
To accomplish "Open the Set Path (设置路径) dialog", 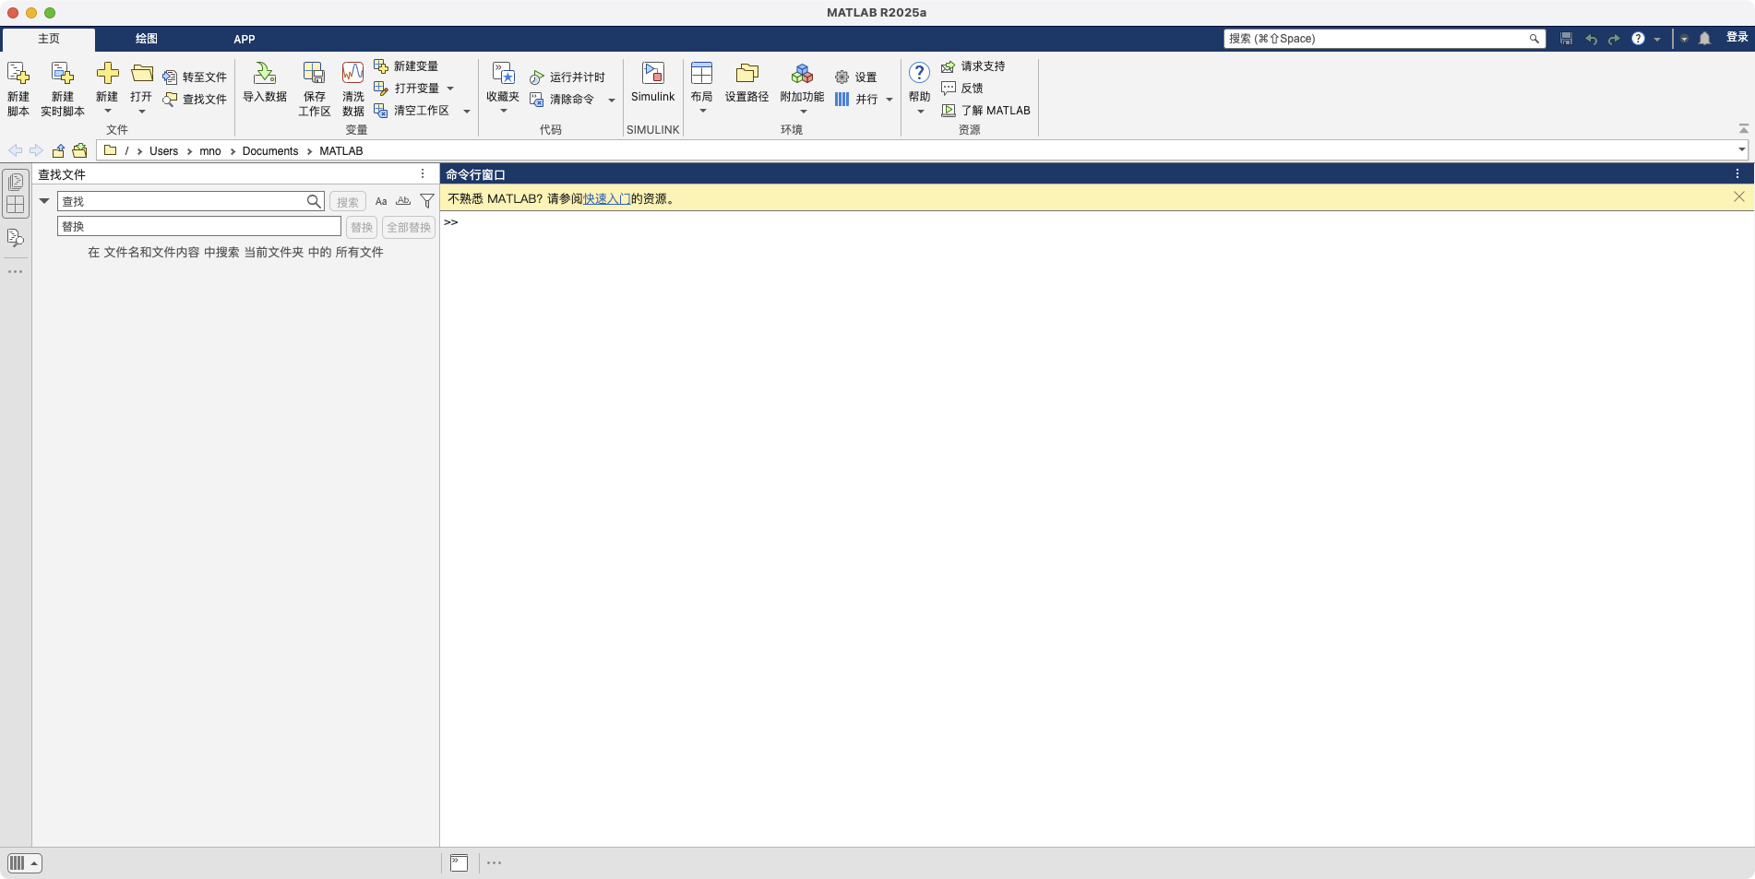I will (x=746, y=74).
